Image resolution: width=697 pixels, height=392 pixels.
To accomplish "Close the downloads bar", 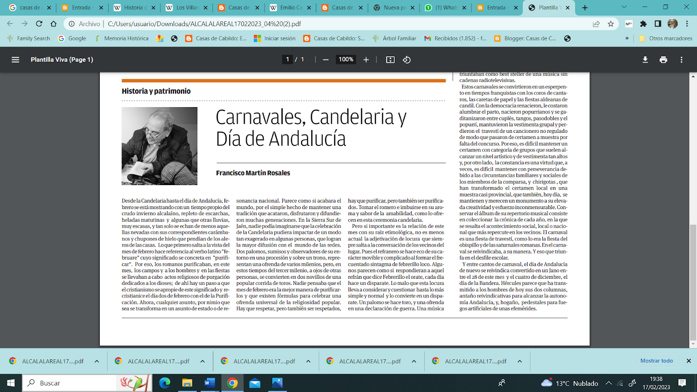I will click(x=689, y=361).
